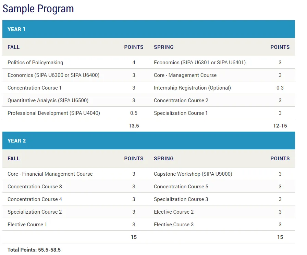The width and height of the screenshot is (307, 255).
Task: Click the 0-3 points value
Action: click(x=280, y=88)
